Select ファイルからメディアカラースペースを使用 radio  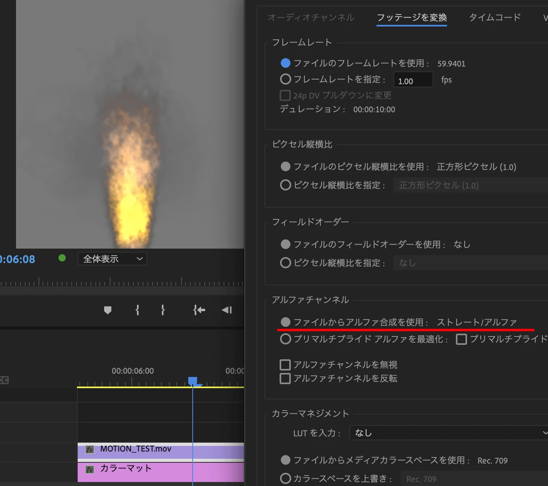pyautogui.click(x=286, y=460)
